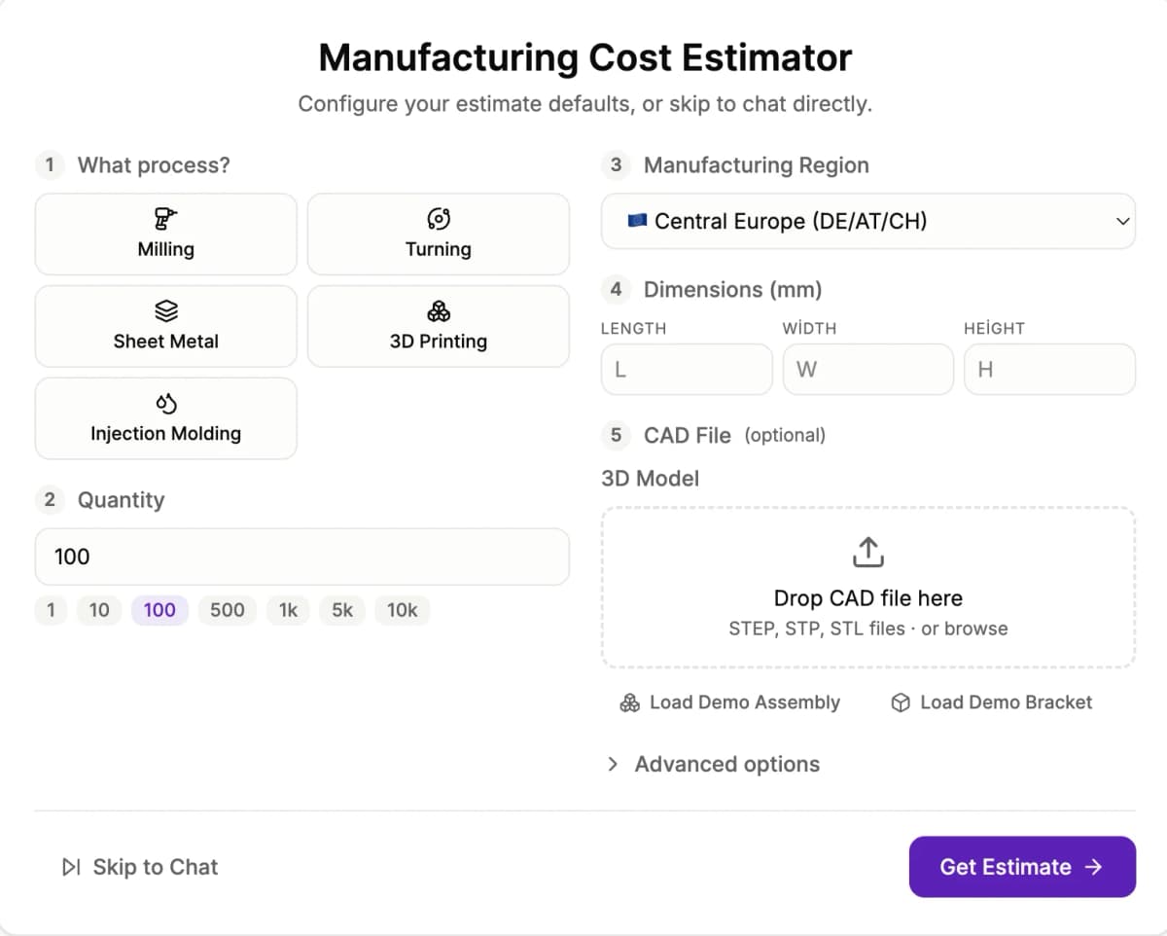Open the Manufacturing Region dropdown
The height and width of the screenshot is (936, 1167).
(868, 221)
